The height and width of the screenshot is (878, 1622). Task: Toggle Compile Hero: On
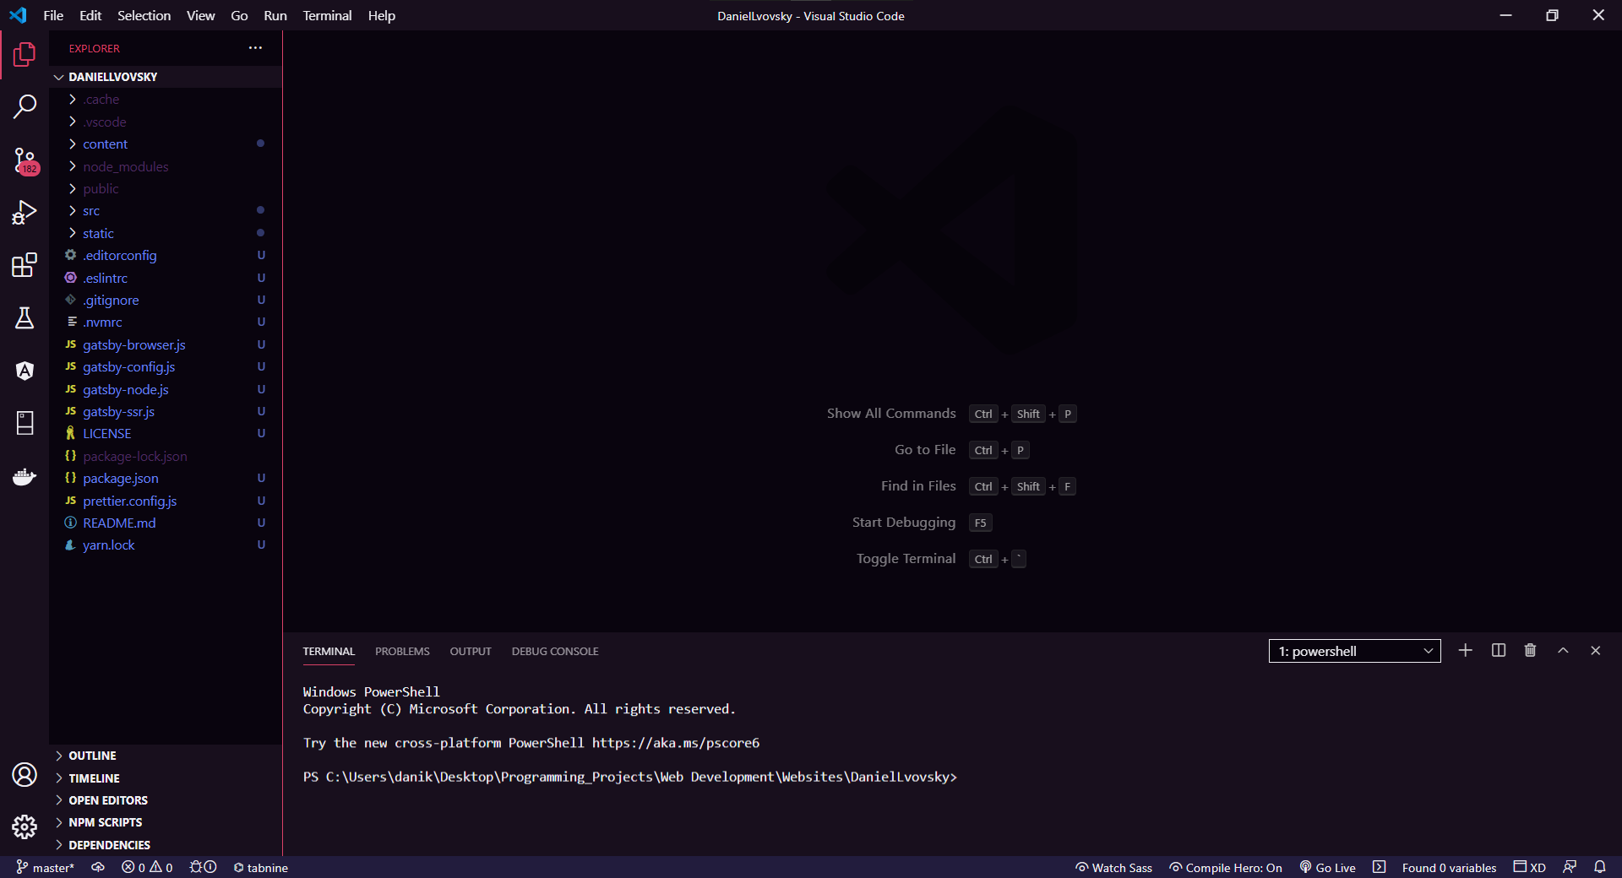(x=1226, y=867)
